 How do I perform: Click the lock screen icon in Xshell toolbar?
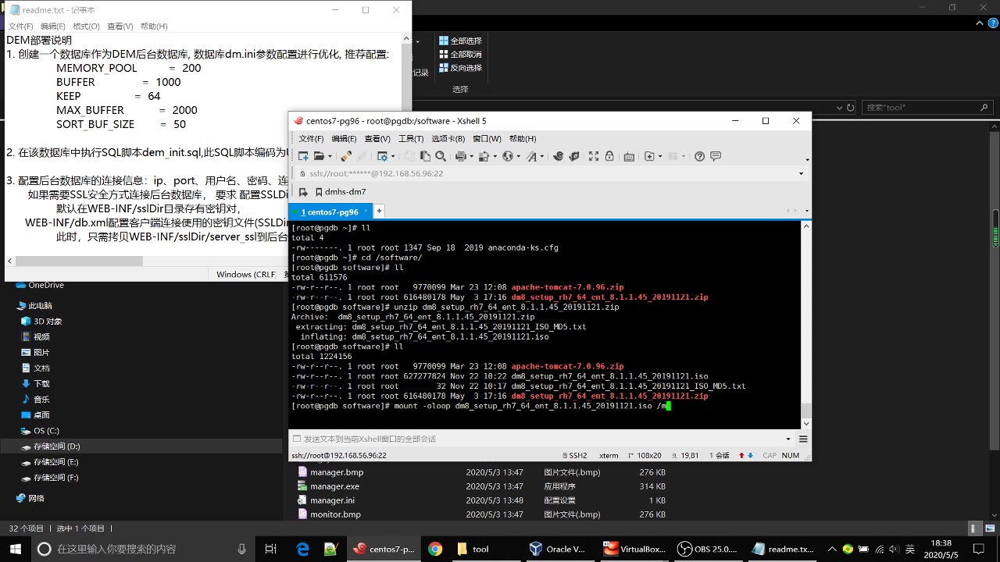[x=609, y=156]
